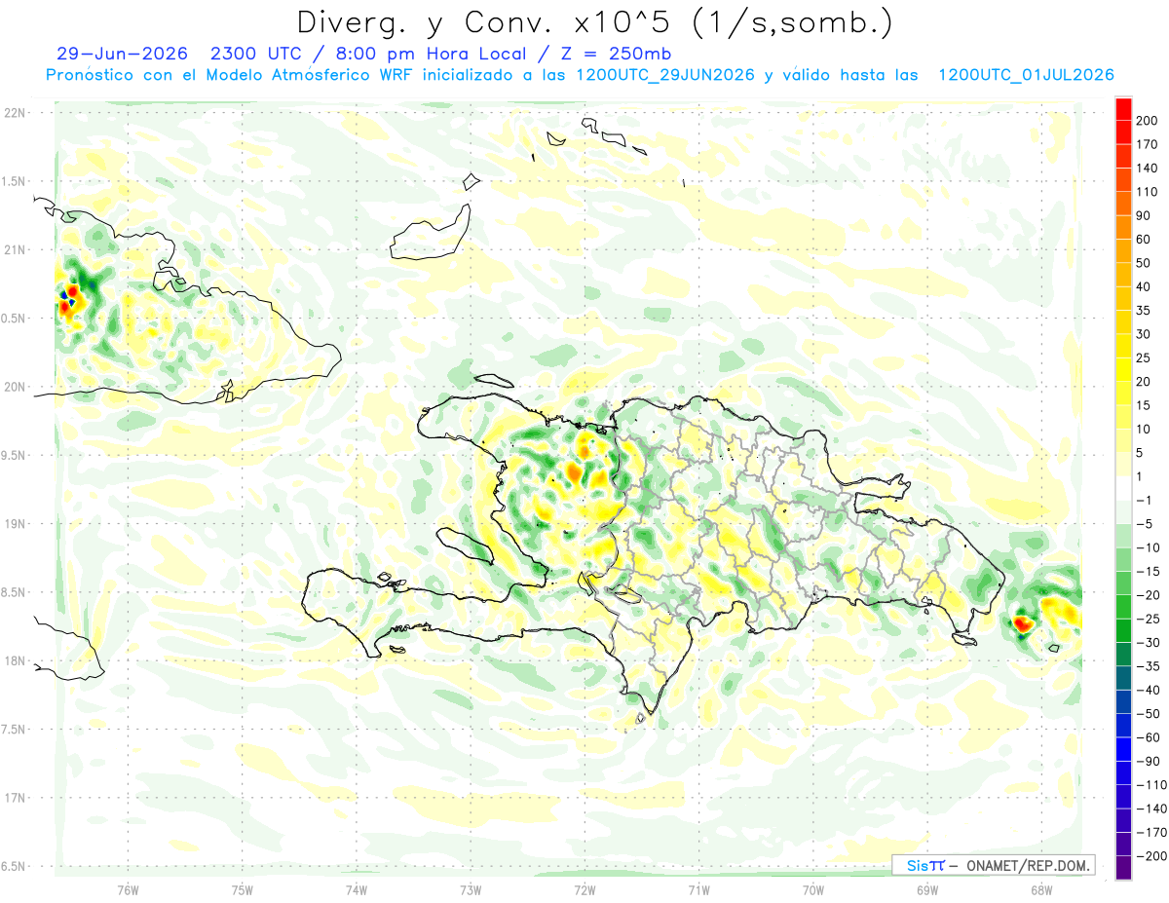Click the '75W' longitude label
The height and width of the screenshot is (903, 1169).
(243, 888)
